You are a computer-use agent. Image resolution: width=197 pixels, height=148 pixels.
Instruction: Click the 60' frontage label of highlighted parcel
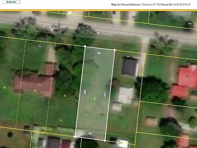pos(100,53)
